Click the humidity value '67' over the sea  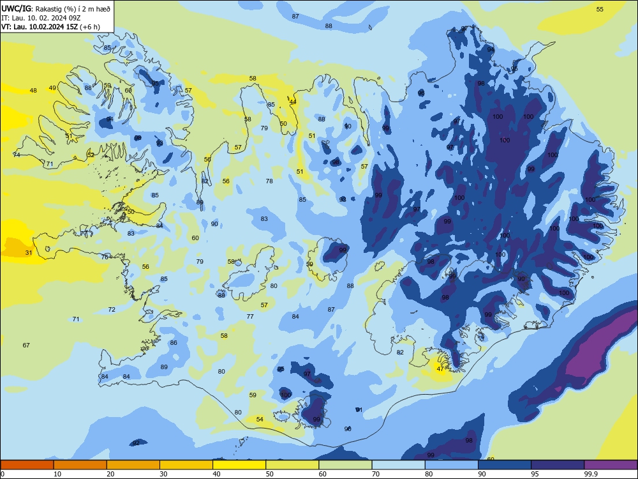(x=26, y=346)
